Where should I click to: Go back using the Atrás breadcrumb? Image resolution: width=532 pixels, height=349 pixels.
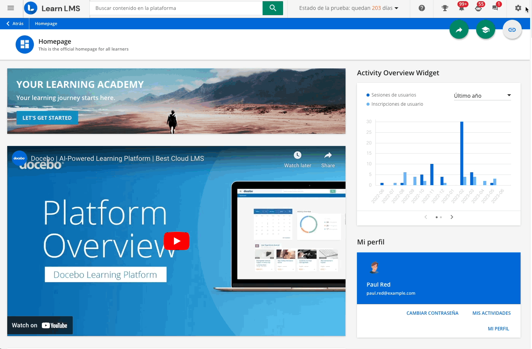tap(14, 23)
